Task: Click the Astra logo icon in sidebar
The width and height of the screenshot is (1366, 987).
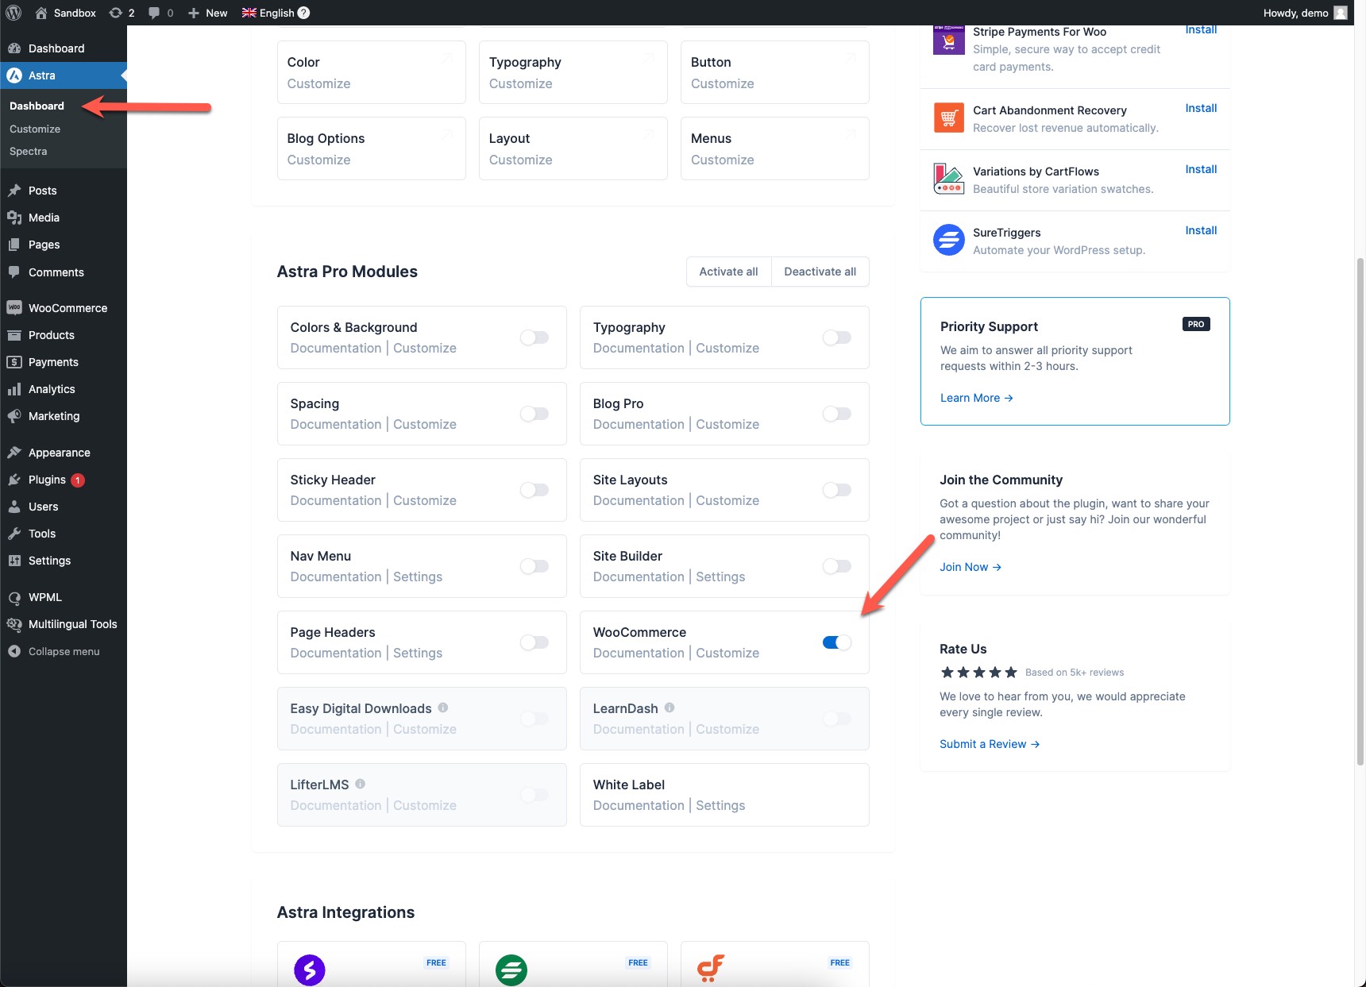Action: pos(14,75)
